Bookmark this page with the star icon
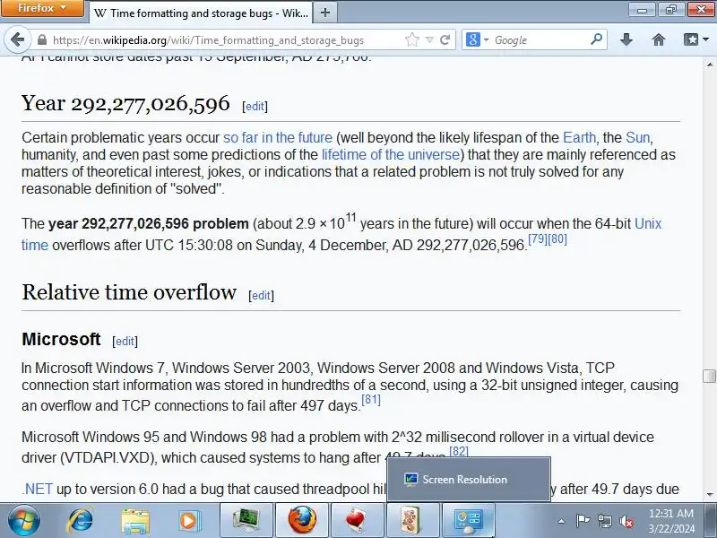This screenshot has width=717, height=538. (412, 39)
